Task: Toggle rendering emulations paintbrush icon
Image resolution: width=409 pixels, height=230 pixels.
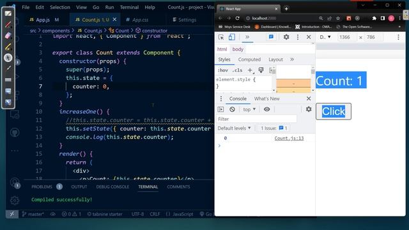Action: click(261, 70)
